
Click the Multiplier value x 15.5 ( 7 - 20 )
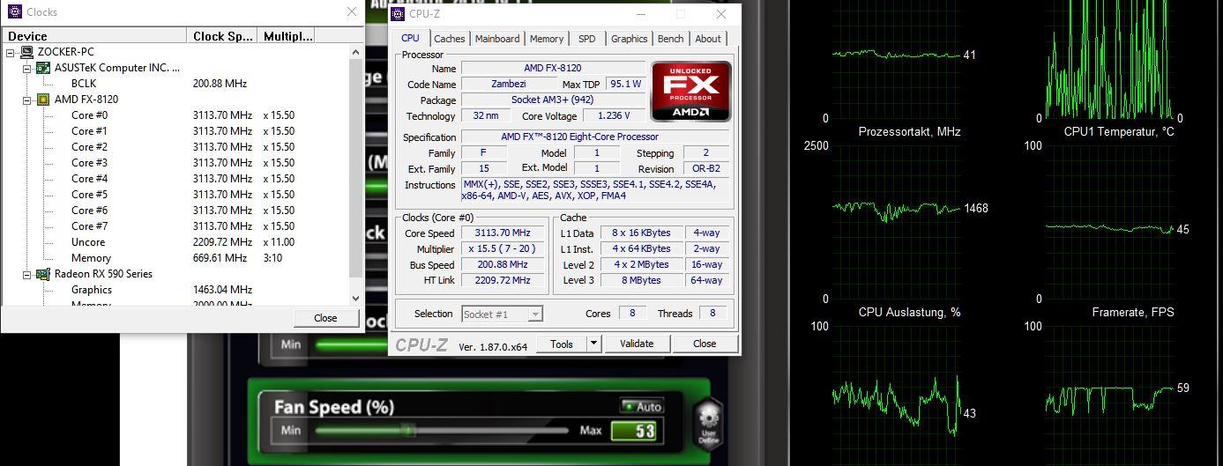tap(503, 249)
